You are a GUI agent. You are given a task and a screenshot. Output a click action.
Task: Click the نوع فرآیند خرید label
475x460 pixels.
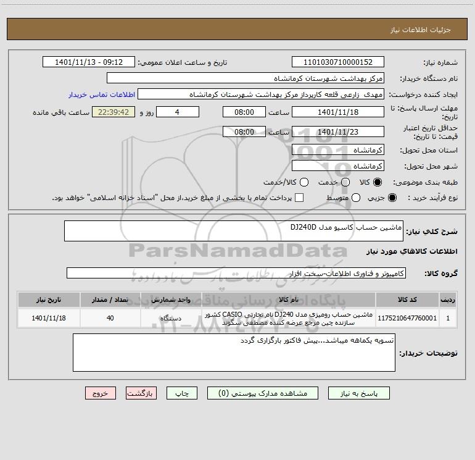click(432, 198)
